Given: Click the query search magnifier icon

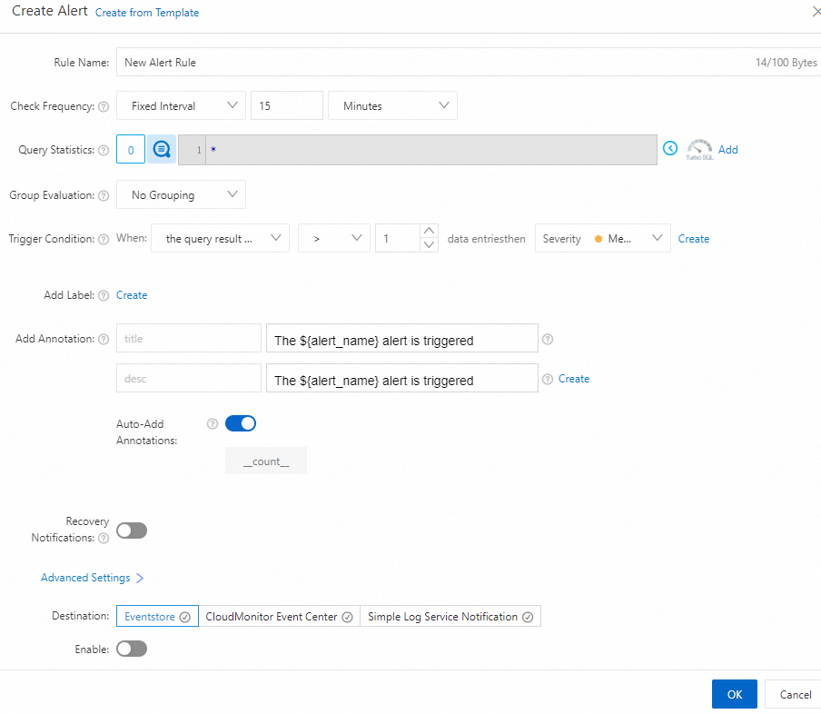Looking at the screenshot, I should 162,149.
